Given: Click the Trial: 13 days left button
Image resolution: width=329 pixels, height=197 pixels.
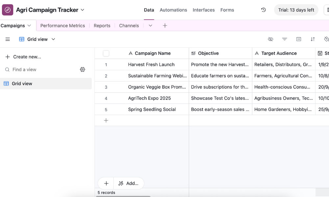Looking at the screenshot, I should click(296, 10).
